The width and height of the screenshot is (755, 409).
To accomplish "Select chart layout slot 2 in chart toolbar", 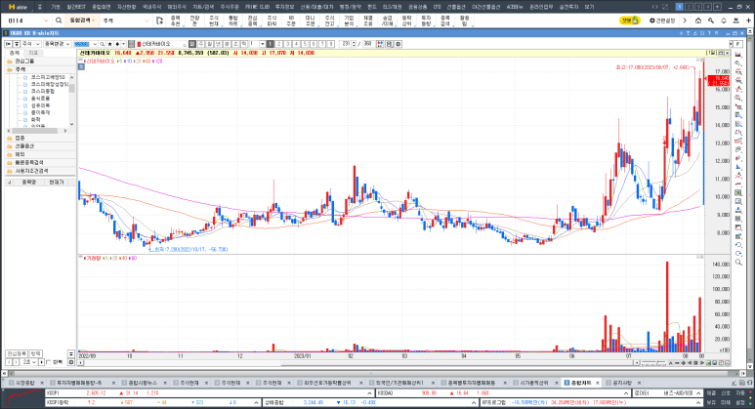I will click(x=278, y=44).
